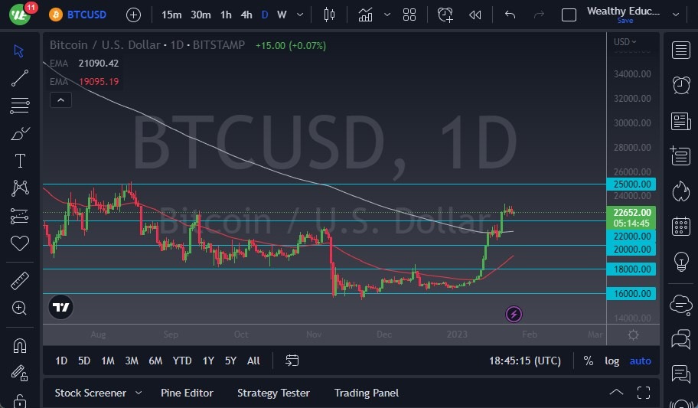
Task: Click the zoom in magnifier tool
Action: pos(20,308)
